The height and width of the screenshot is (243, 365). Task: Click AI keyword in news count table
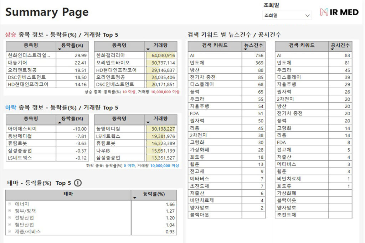coord(192,56)
